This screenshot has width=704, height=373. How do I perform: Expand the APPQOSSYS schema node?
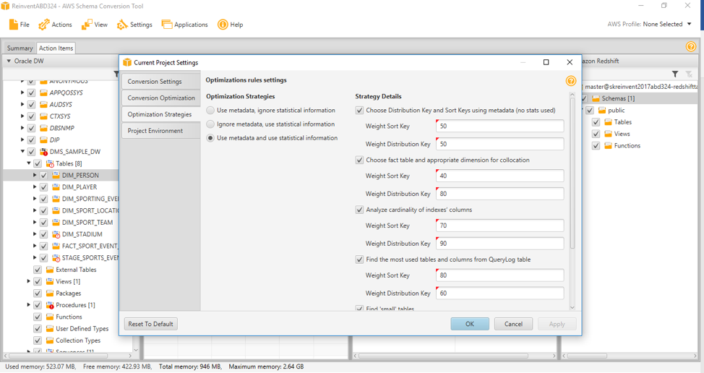point(22,93)
